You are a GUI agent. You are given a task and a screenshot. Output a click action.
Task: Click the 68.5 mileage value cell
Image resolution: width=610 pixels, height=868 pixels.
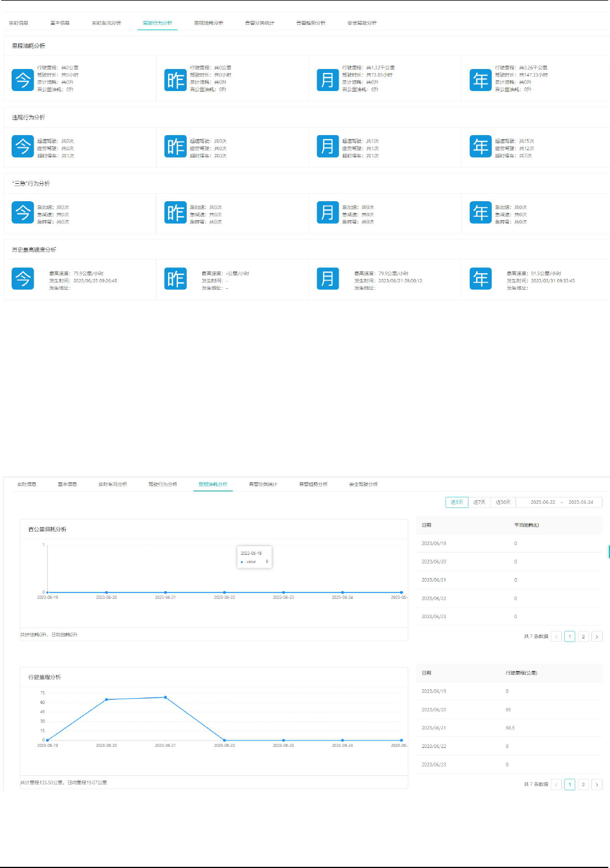(510, 728)
